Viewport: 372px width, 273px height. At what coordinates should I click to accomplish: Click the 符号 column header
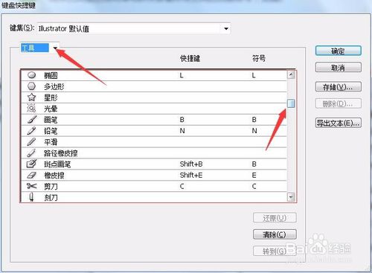259,59
